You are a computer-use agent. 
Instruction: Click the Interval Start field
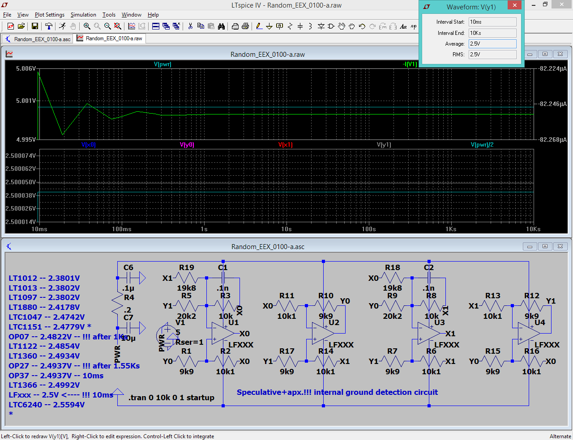(x=492, y=22)
